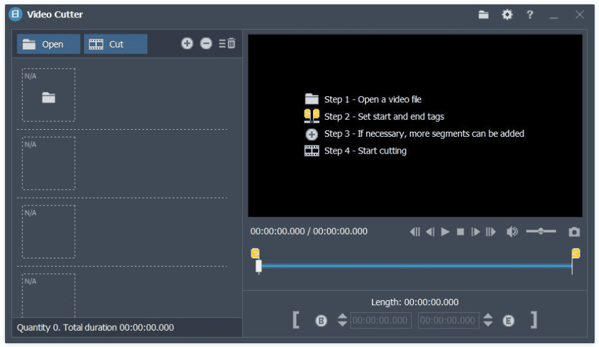Click the Open video file button

49,44
